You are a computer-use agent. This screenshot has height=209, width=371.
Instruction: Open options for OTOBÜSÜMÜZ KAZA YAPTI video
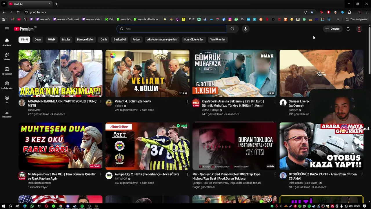(x=362, y=174)
